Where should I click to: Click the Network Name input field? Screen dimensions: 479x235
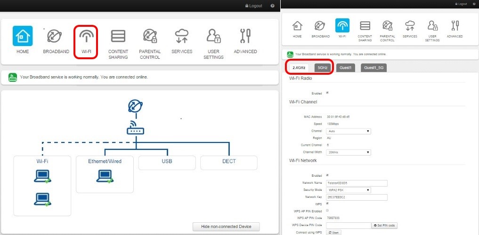[356, 183]
